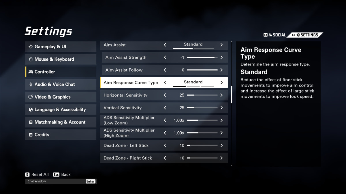Click the Back button
Viewport: 346px width, 194px height.
(x=63, y=174)
